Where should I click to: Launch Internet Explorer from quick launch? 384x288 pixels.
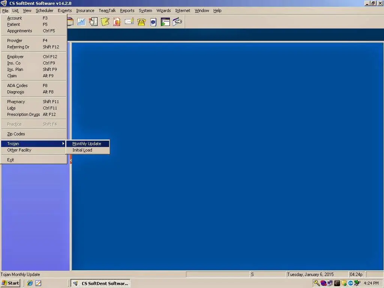click(x=30, y=283)
